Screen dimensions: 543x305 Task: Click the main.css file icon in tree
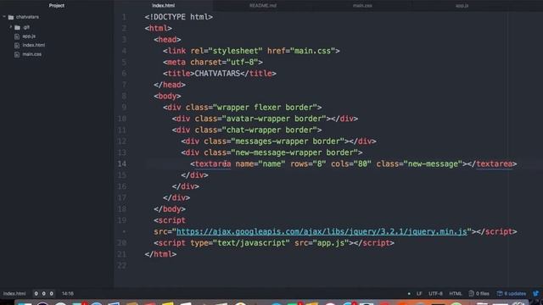[x=17, y=54]
